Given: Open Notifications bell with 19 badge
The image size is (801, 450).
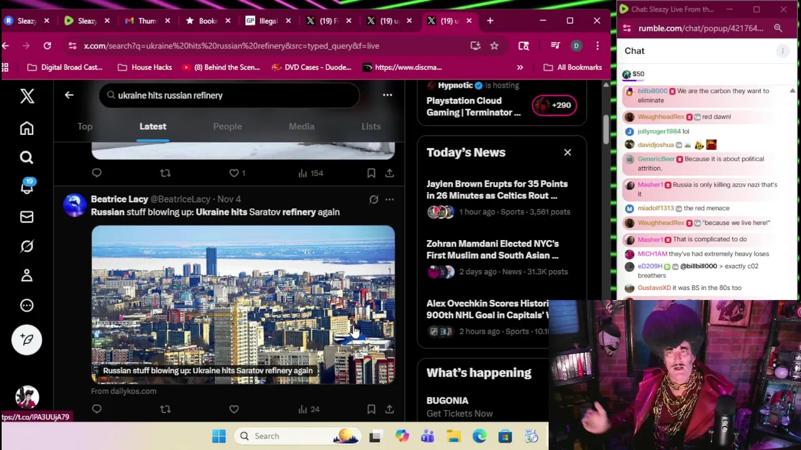Looking at the screenshot, I should click(27, 186).
